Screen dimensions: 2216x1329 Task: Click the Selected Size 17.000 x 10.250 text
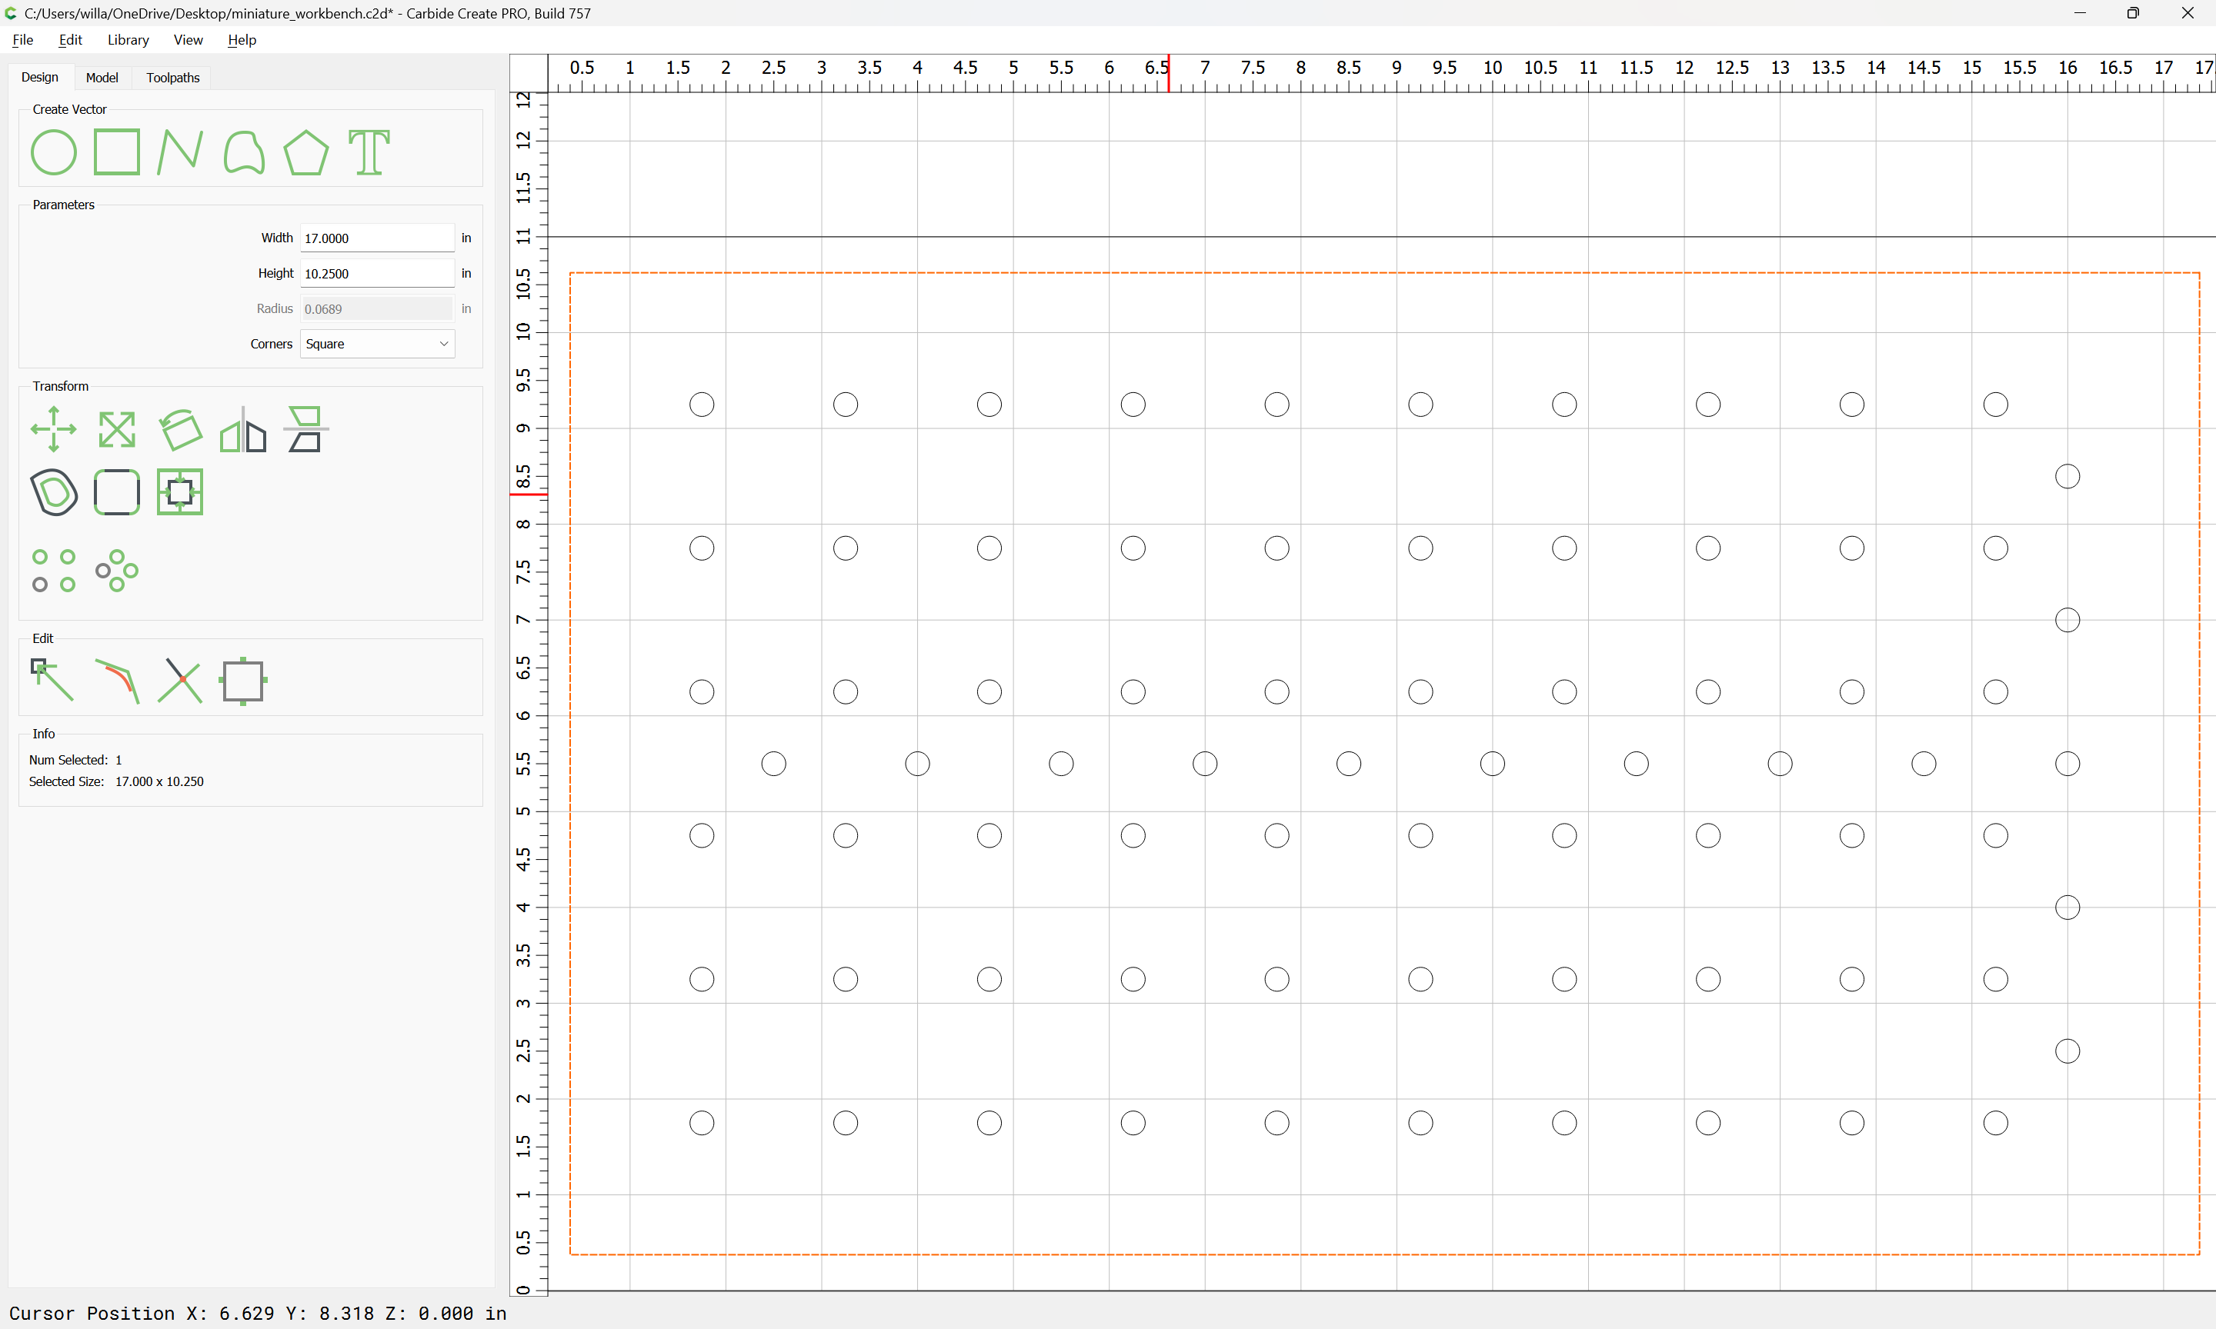tap(116, 782)
